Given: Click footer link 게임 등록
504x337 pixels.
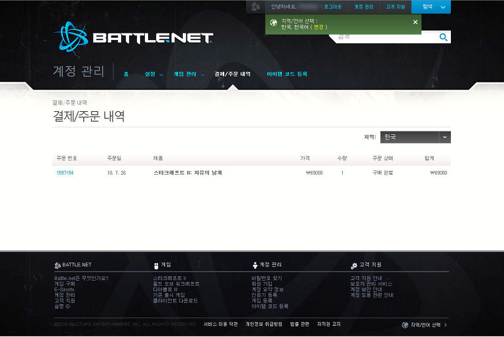Looking at the screenshot, I should coord(262,301).
